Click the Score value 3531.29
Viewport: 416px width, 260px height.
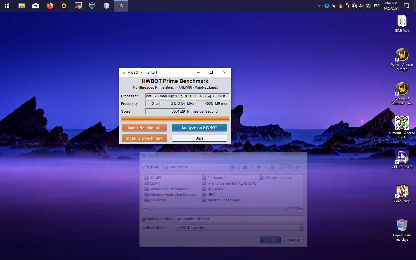[x=165, y=111]
